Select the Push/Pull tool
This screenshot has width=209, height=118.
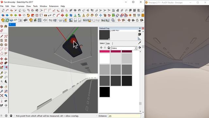(x=6, y=59)
